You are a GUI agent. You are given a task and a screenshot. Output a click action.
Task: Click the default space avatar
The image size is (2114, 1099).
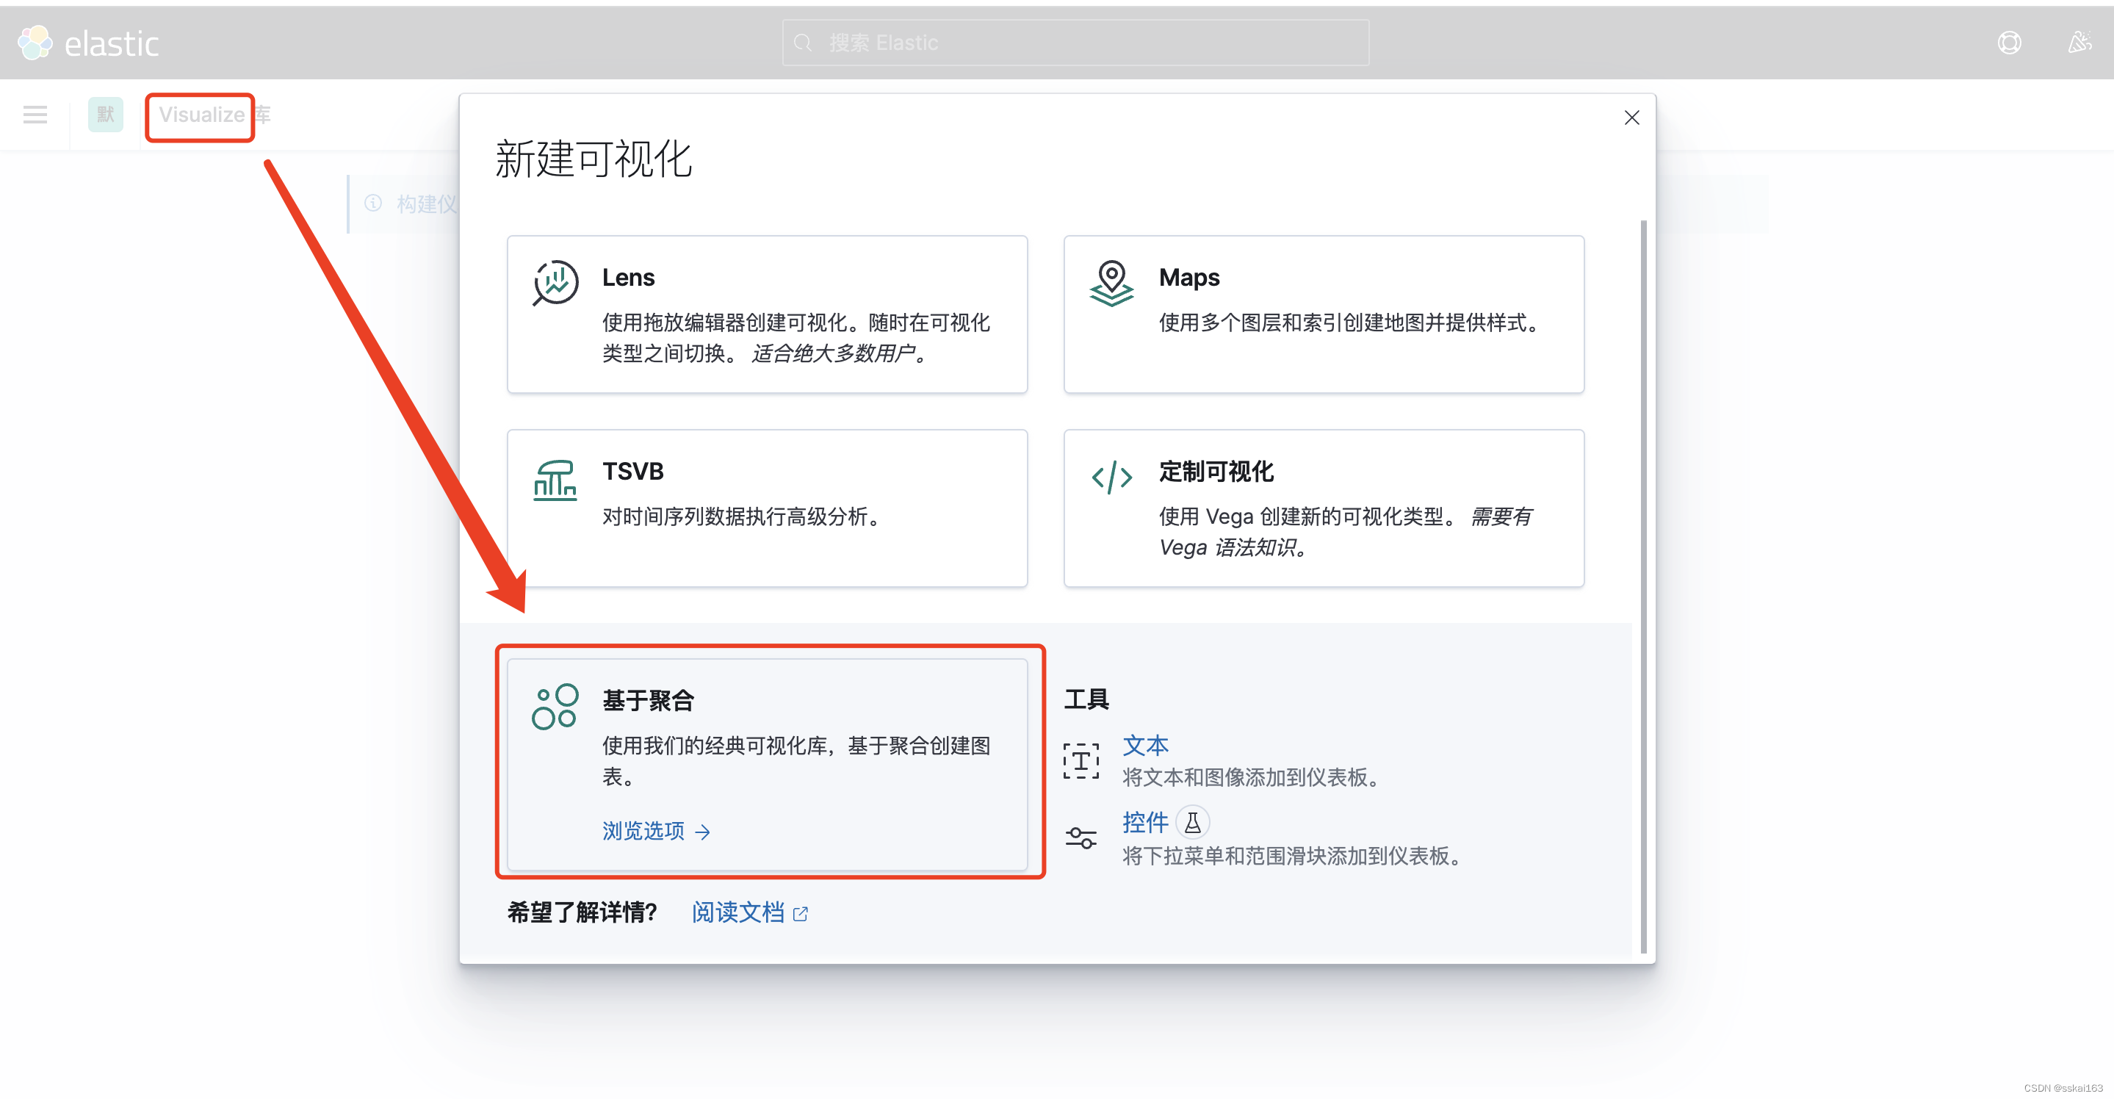(x=106, y=115)
